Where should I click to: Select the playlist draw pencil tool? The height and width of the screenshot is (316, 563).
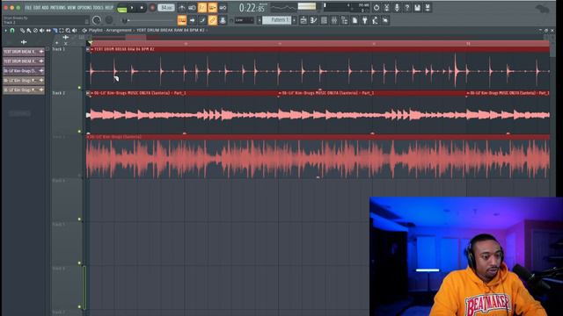coord(22,31)
